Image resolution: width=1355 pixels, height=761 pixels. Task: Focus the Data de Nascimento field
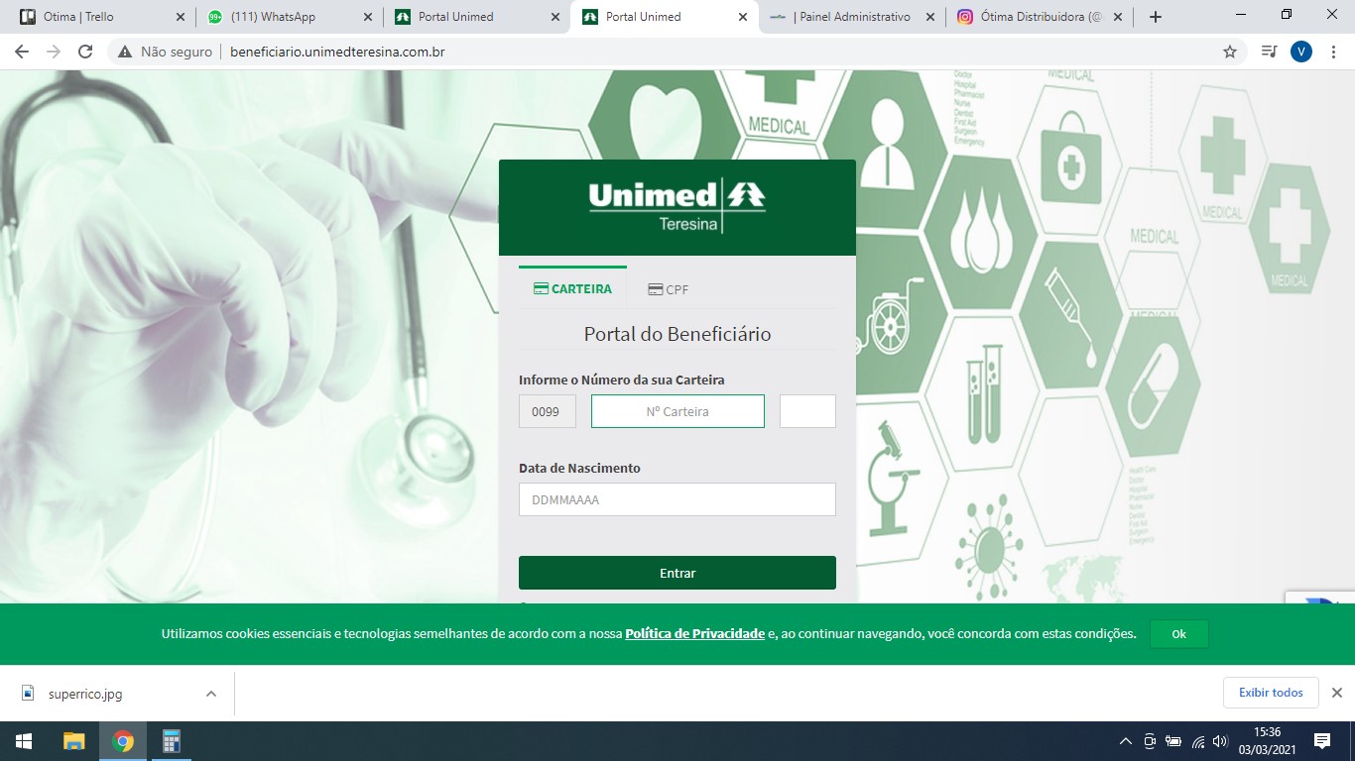pos(677,499)
